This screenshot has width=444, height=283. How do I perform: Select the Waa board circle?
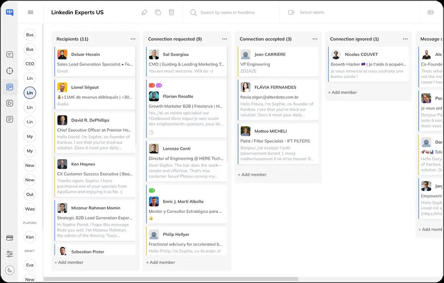tap(30, 209)
